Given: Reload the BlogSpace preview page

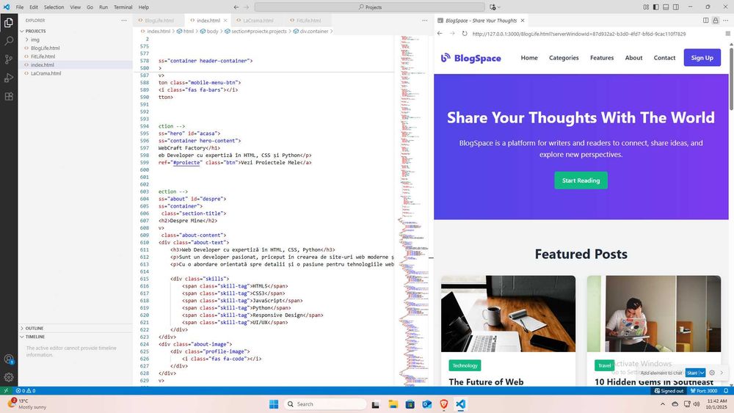Looking at the screenshot, I should tap(465, 34).
